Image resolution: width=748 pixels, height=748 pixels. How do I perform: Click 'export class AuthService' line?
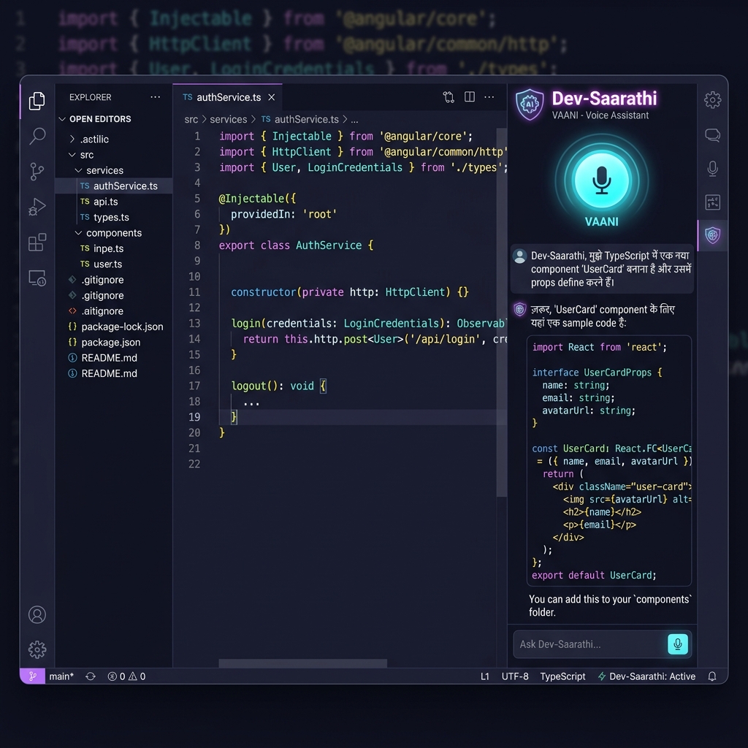coord(296,245)
